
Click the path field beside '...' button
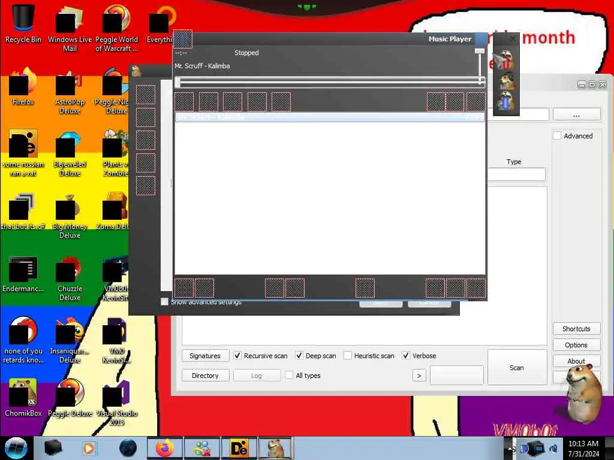[519, 115]
